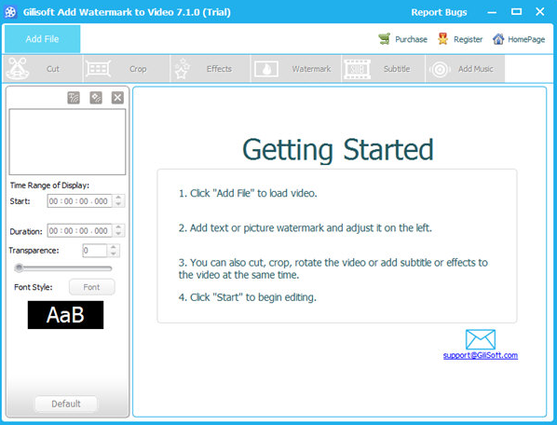Image resolution: width=557 pixels, height=425 pixels.
Task: Select the Add Music disc icon
Action: (440, 69)
